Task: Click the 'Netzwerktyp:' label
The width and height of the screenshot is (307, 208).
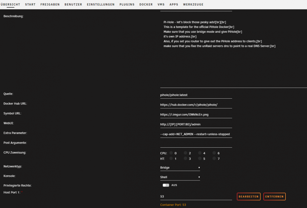Action: tap(13, 166)
